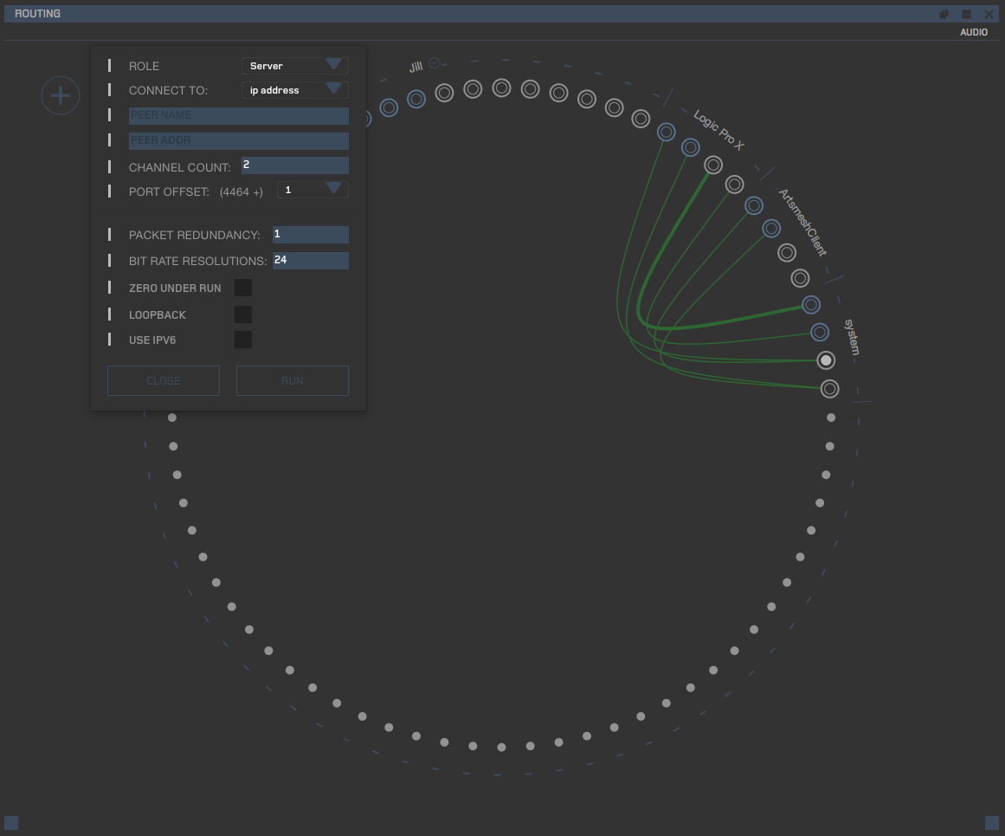The image size is (1005, 836).
Task: Click the minus remove icon beside Jill
Action: [x=435, y=63]
